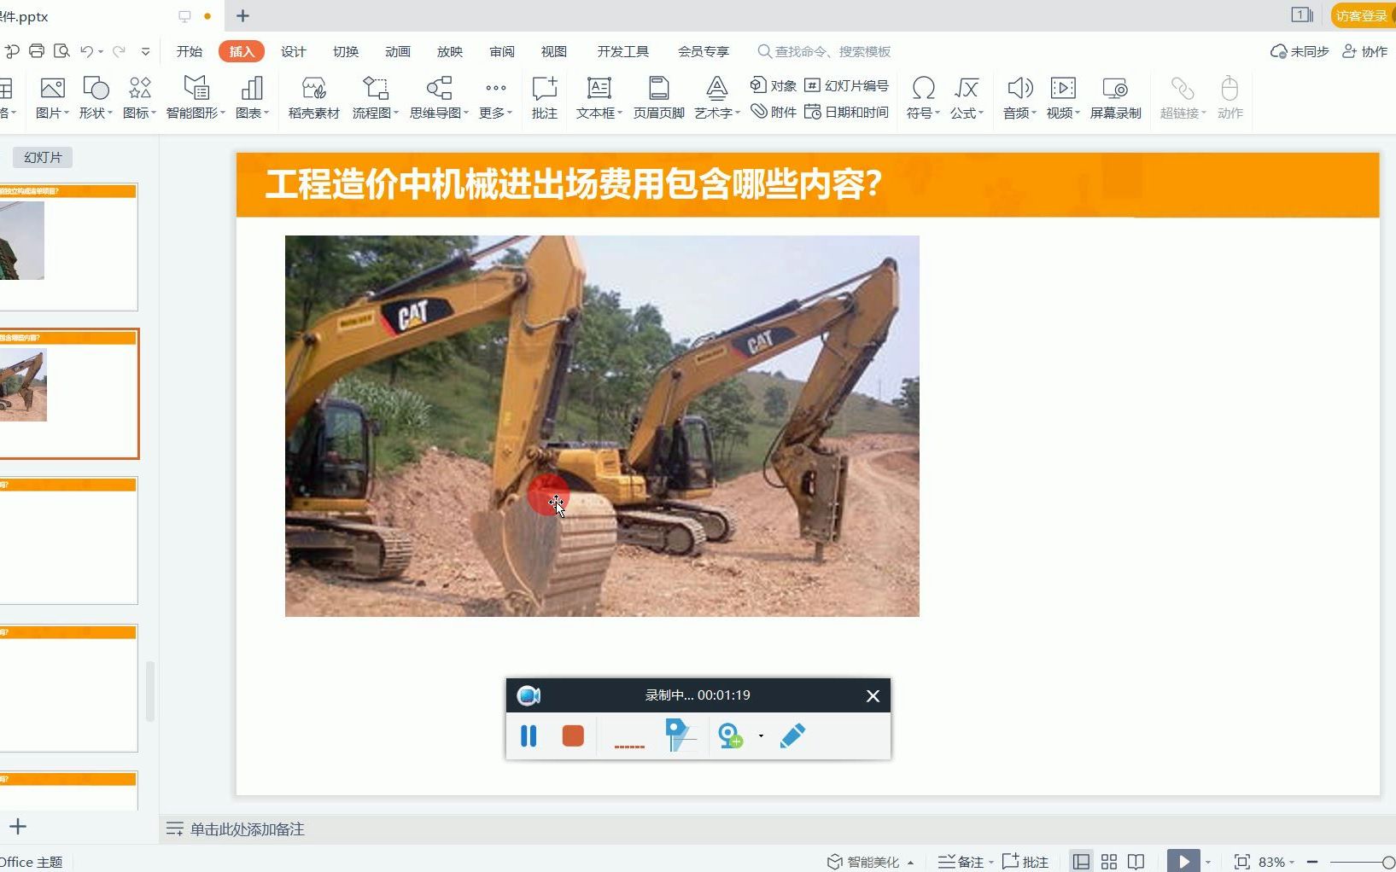Screen dimensions: 1396x872
Task: Open Header and Footer settings
Action: click(x=658, y=97)
